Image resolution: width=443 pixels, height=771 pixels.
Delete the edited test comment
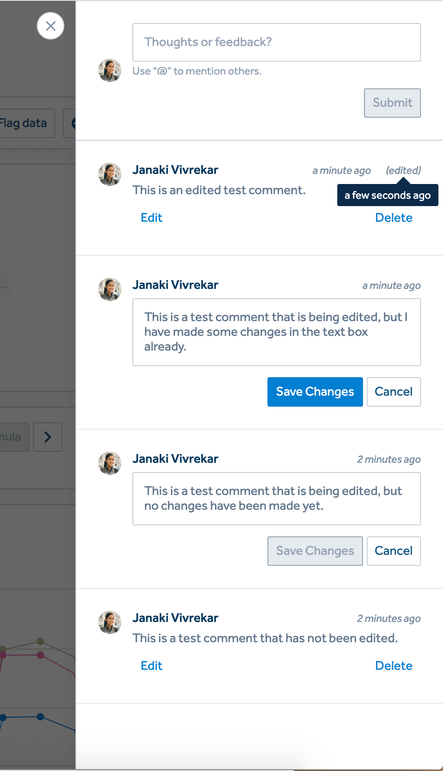(393, 218)
